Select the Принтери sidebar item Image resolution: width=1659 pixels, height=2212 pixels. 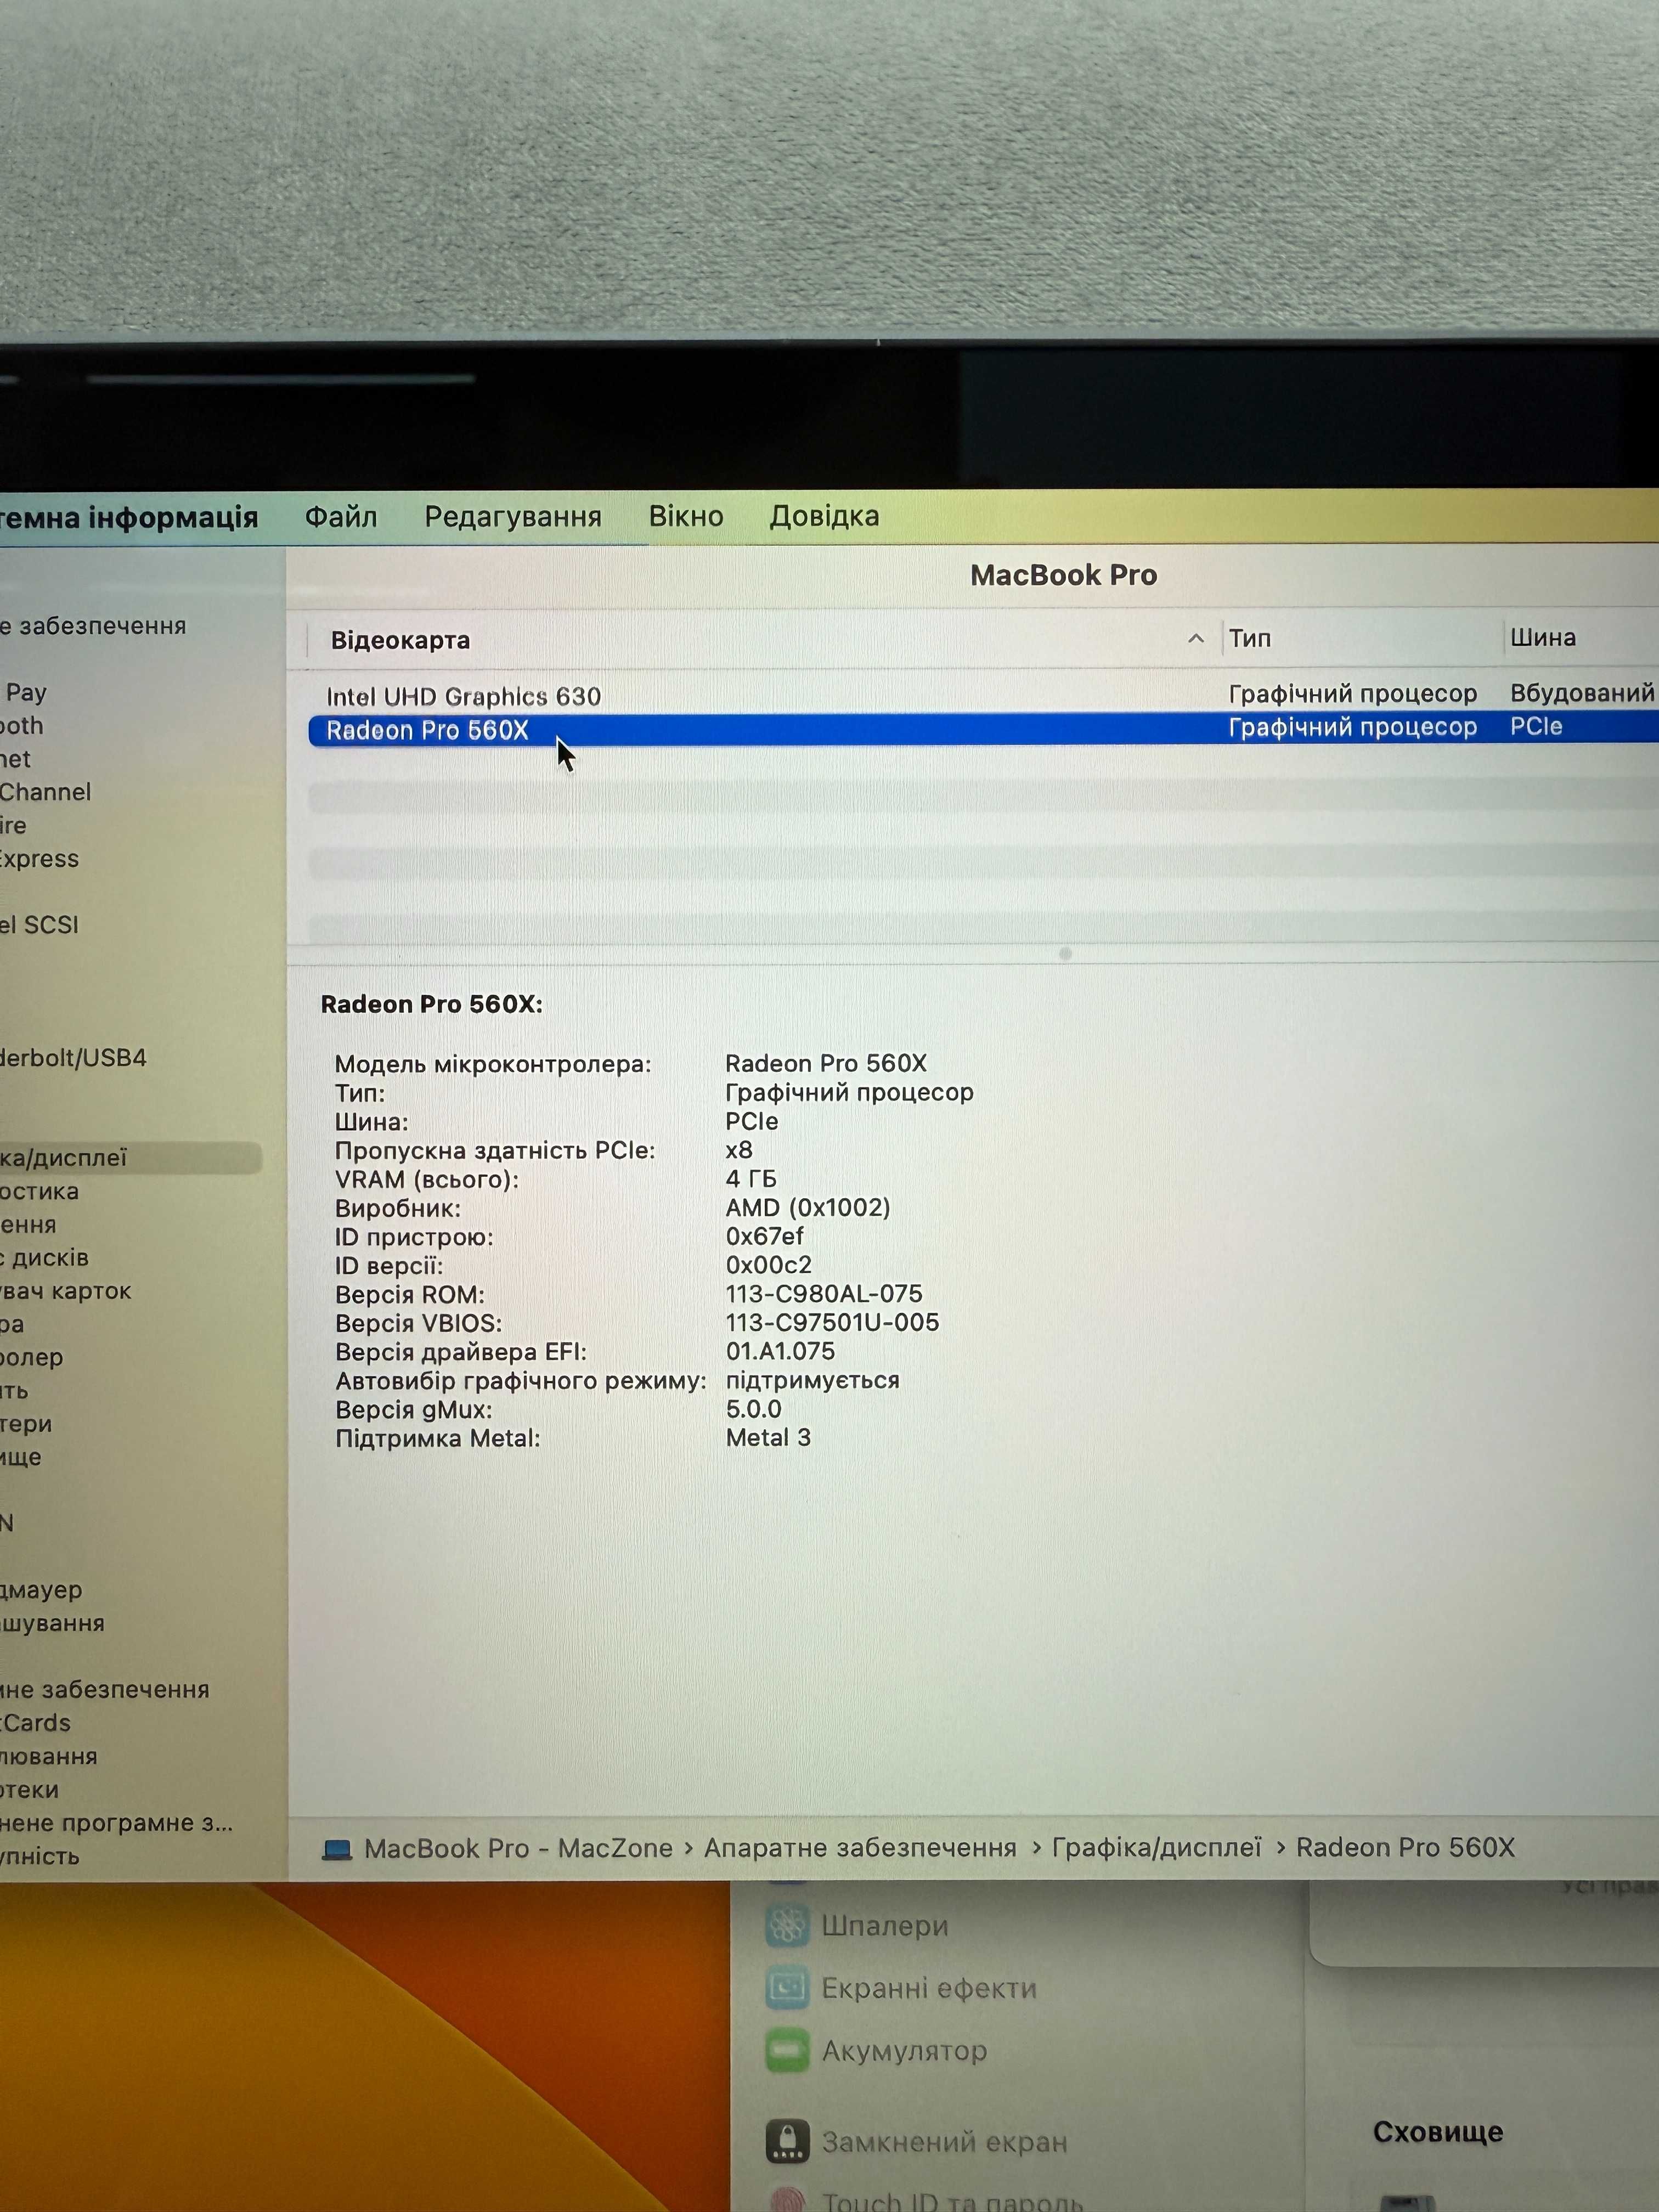[26, 1424]
